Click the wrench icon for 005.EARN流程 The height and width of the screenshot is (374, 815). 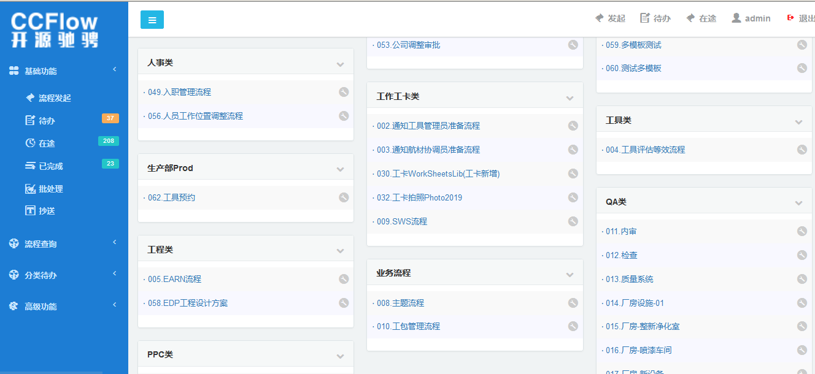pyautogui.click(x=344, y=279)
